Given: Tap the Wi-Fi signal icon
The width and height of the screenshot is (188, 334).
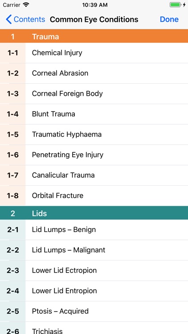Looking at the screenshot, I should coord(26,5).
